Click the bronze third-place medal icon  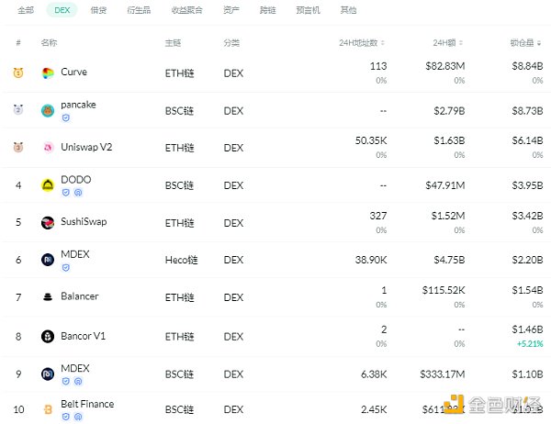18,147
